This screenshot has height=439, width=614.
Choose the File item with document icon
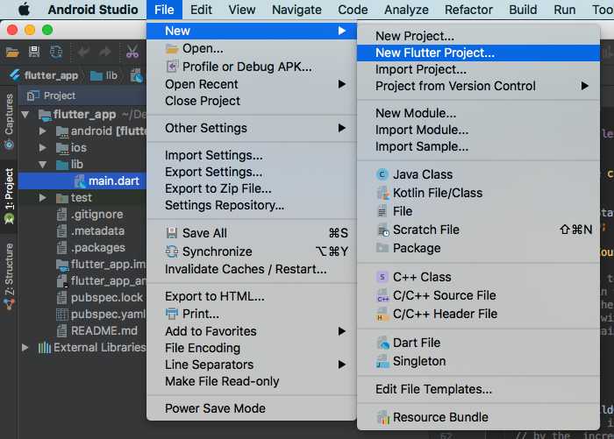click(478, 211)
